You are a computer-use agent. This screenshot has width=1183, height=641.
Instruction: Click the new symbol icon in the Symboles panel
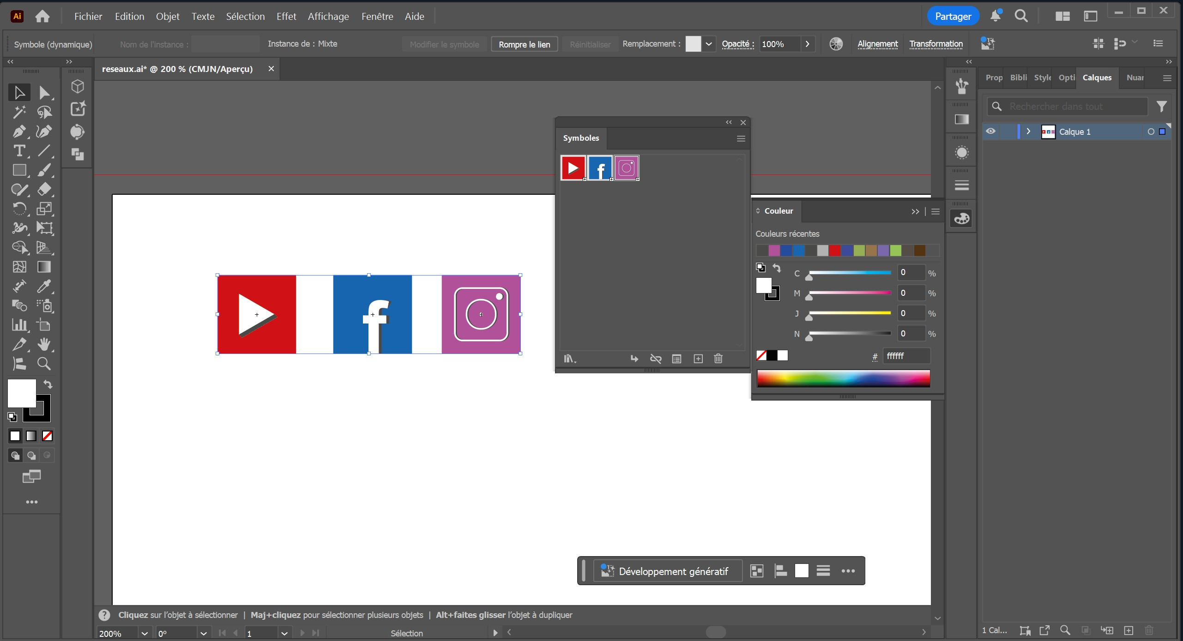pyautogui.click(x=698, y=359)
